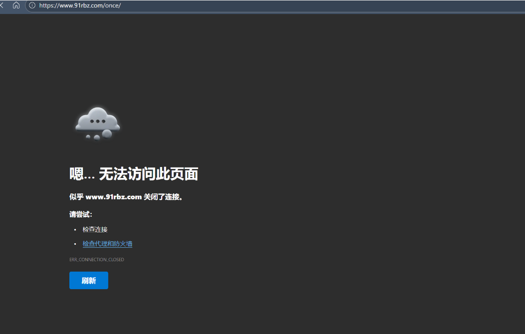This screenshot has width=525, height=334.
Task: Open the site information icon
Action: (32, 5)
